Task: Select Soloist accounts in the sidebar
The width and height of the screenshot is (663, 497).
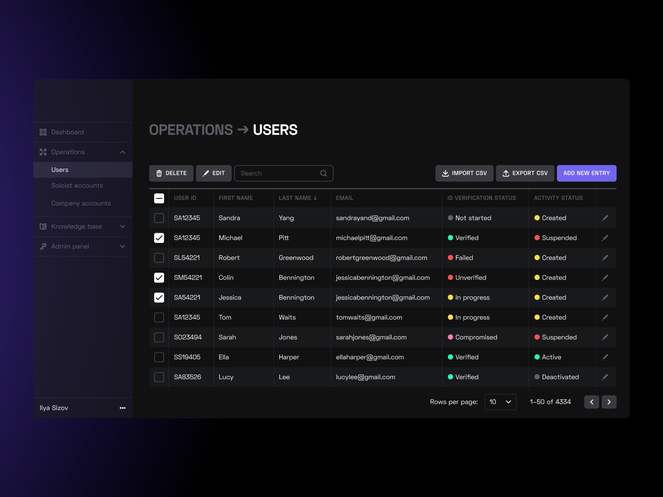Action: click(x=77, y=186)
